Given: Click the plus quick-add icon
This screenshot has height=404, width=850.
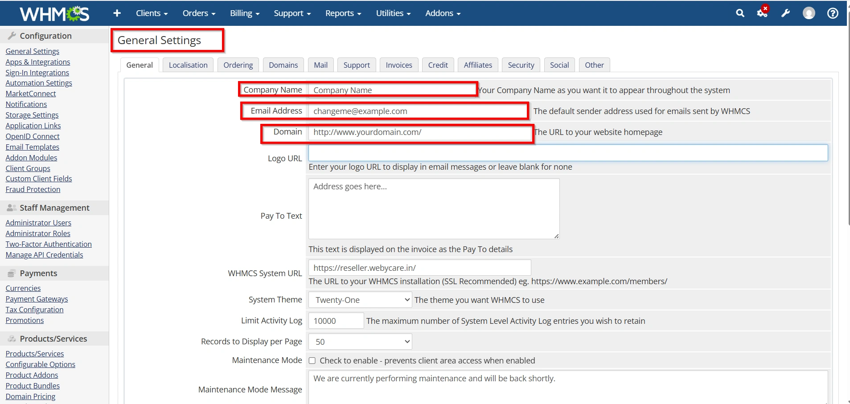Looking at the screenshot, I should click(117, 13).
